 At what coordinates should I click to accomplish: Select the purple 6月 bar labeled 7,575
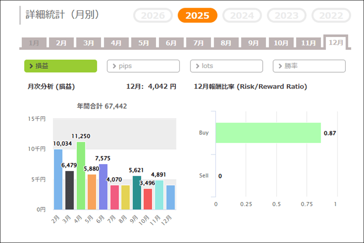103,187
